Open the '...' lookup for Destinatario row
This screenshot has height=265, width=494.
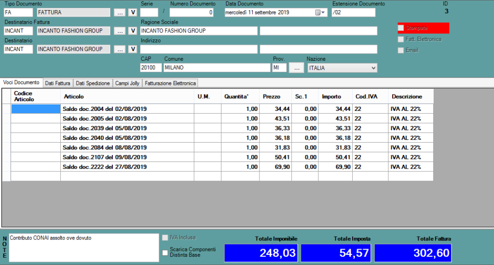pyautogui.click(x=120, y=49)
